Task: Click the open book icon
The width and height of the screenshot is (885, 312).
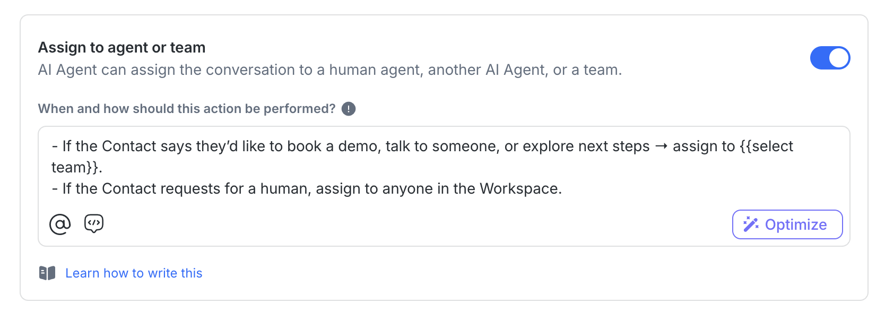Action: tap(47, 273)
